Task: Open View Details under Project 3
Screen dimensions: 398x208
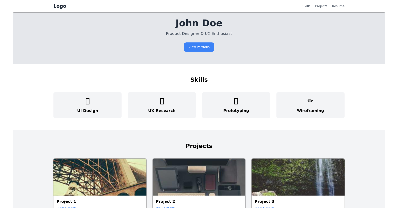Action: point(264,207)
